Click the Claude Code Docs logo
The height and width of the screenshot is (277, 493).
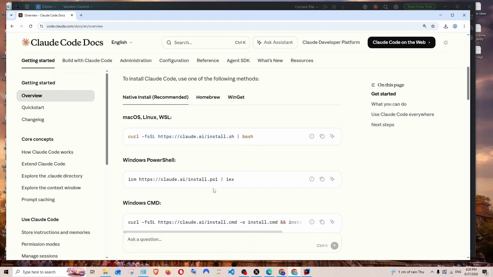click(62, 42)
